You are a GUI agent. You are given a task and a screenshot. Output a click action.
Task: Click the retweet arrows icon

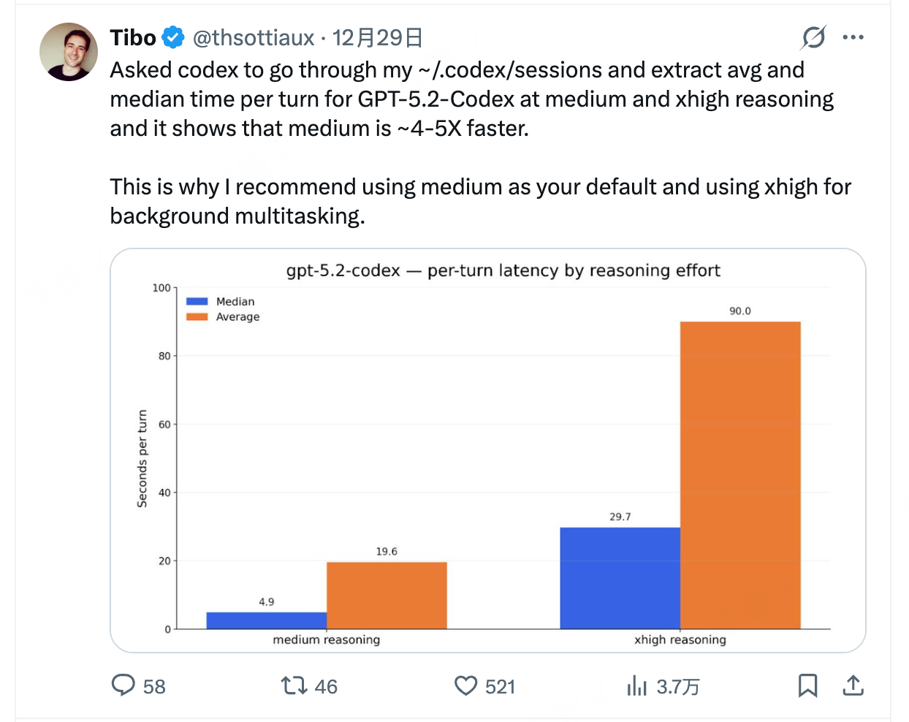pyautogui.click(x=294, y=685)
